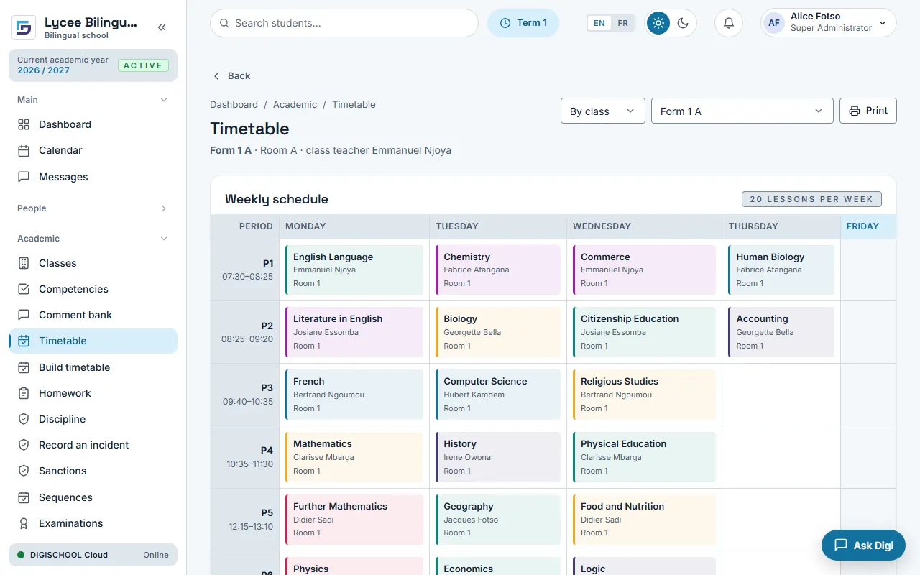Open the Form 1 A class dropdown

click(742, 111)
